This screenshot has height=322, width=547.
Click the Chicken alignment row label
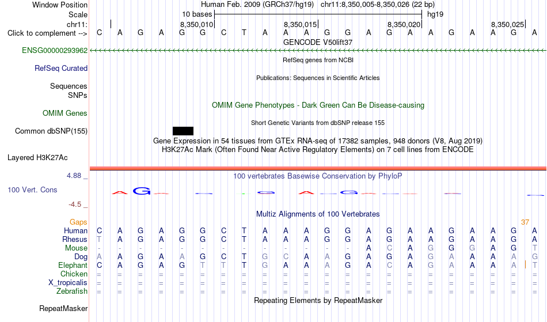point(74,274)
